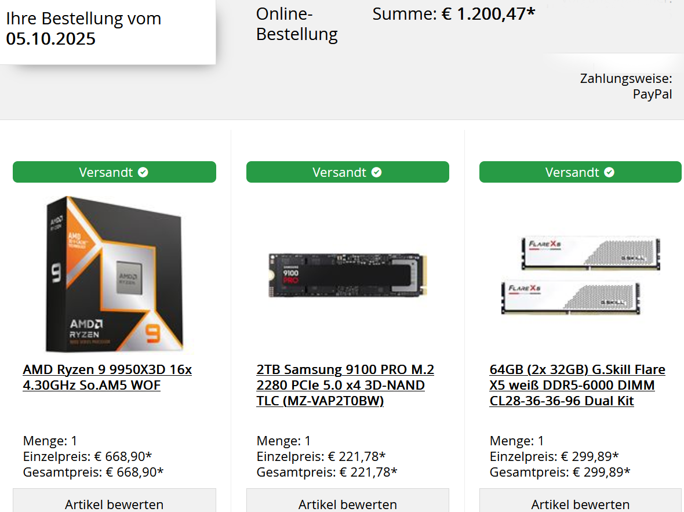Click the Versandt status bar above the Samsung SSD
This screenshot has height=512, width=684.
tap(348, 172)
